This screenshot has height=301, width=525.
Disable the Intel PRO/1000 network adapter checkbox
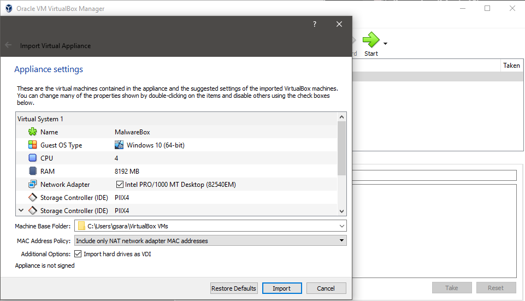120,185
